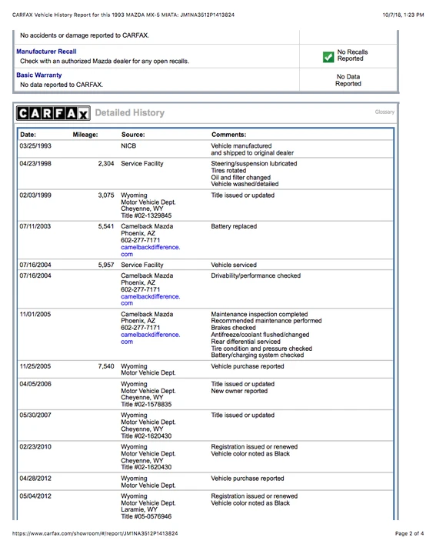Select the CARFAX Vehicle History Report header text
Screen dimensions: 436x554
[x=123, y=15]
